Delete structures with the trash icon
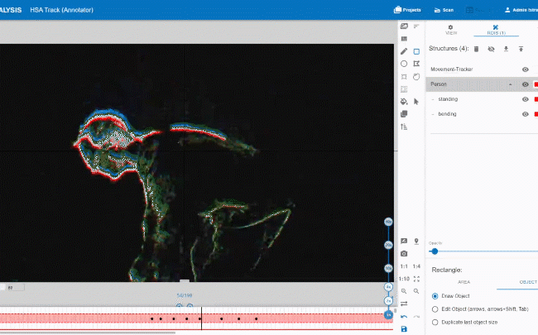This screenshot has height=335, width=538. tap(476, 50)
